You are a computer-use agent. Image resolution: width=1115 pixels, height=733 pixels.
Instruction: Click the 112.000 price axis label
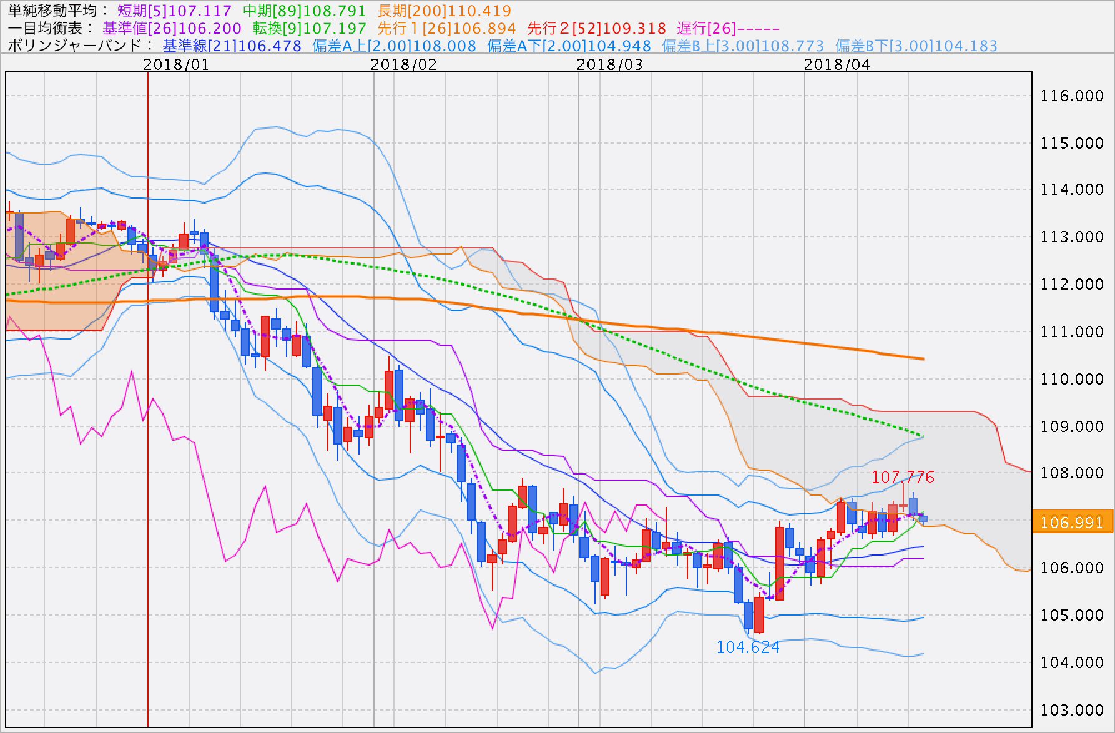(x=1072, y=284)
